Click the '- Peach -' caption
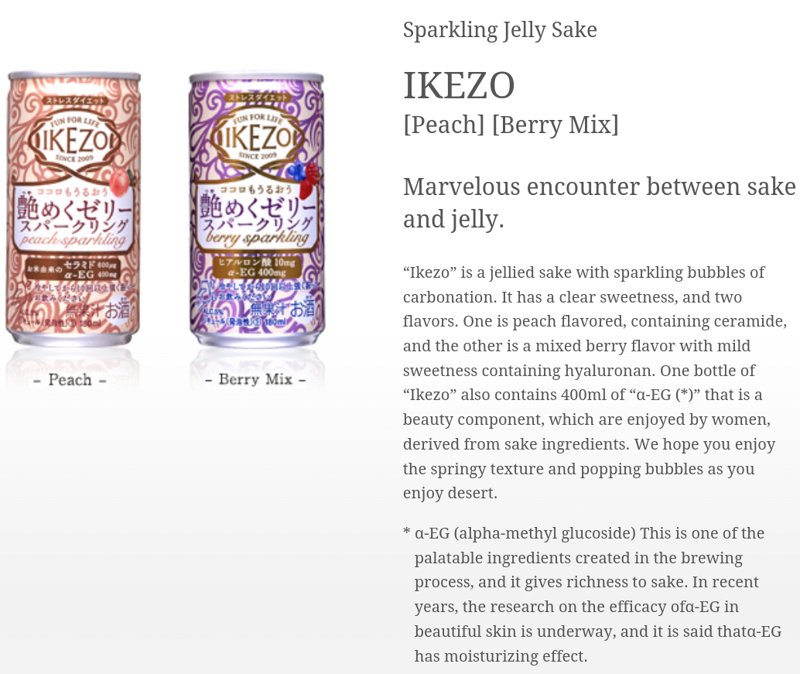Viewport: 800px width, 674px height. (70, 380)
